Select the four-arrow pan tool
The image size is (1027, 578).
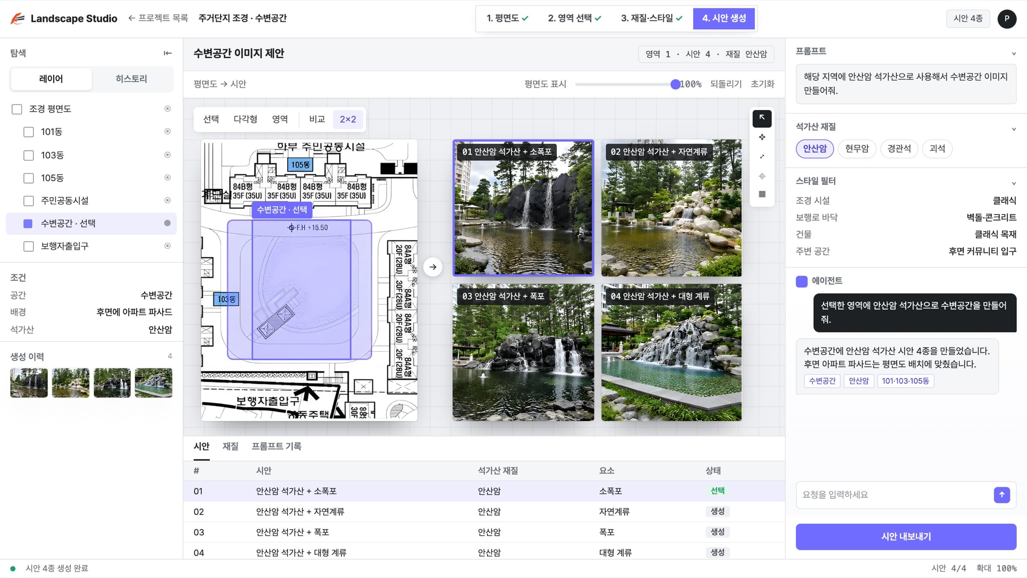(762, 137)
